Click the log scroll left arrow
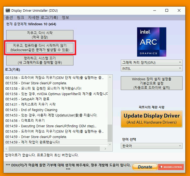The width and height of the screenshot is (190, 176). pyautogui.click(x=6, y=149)
